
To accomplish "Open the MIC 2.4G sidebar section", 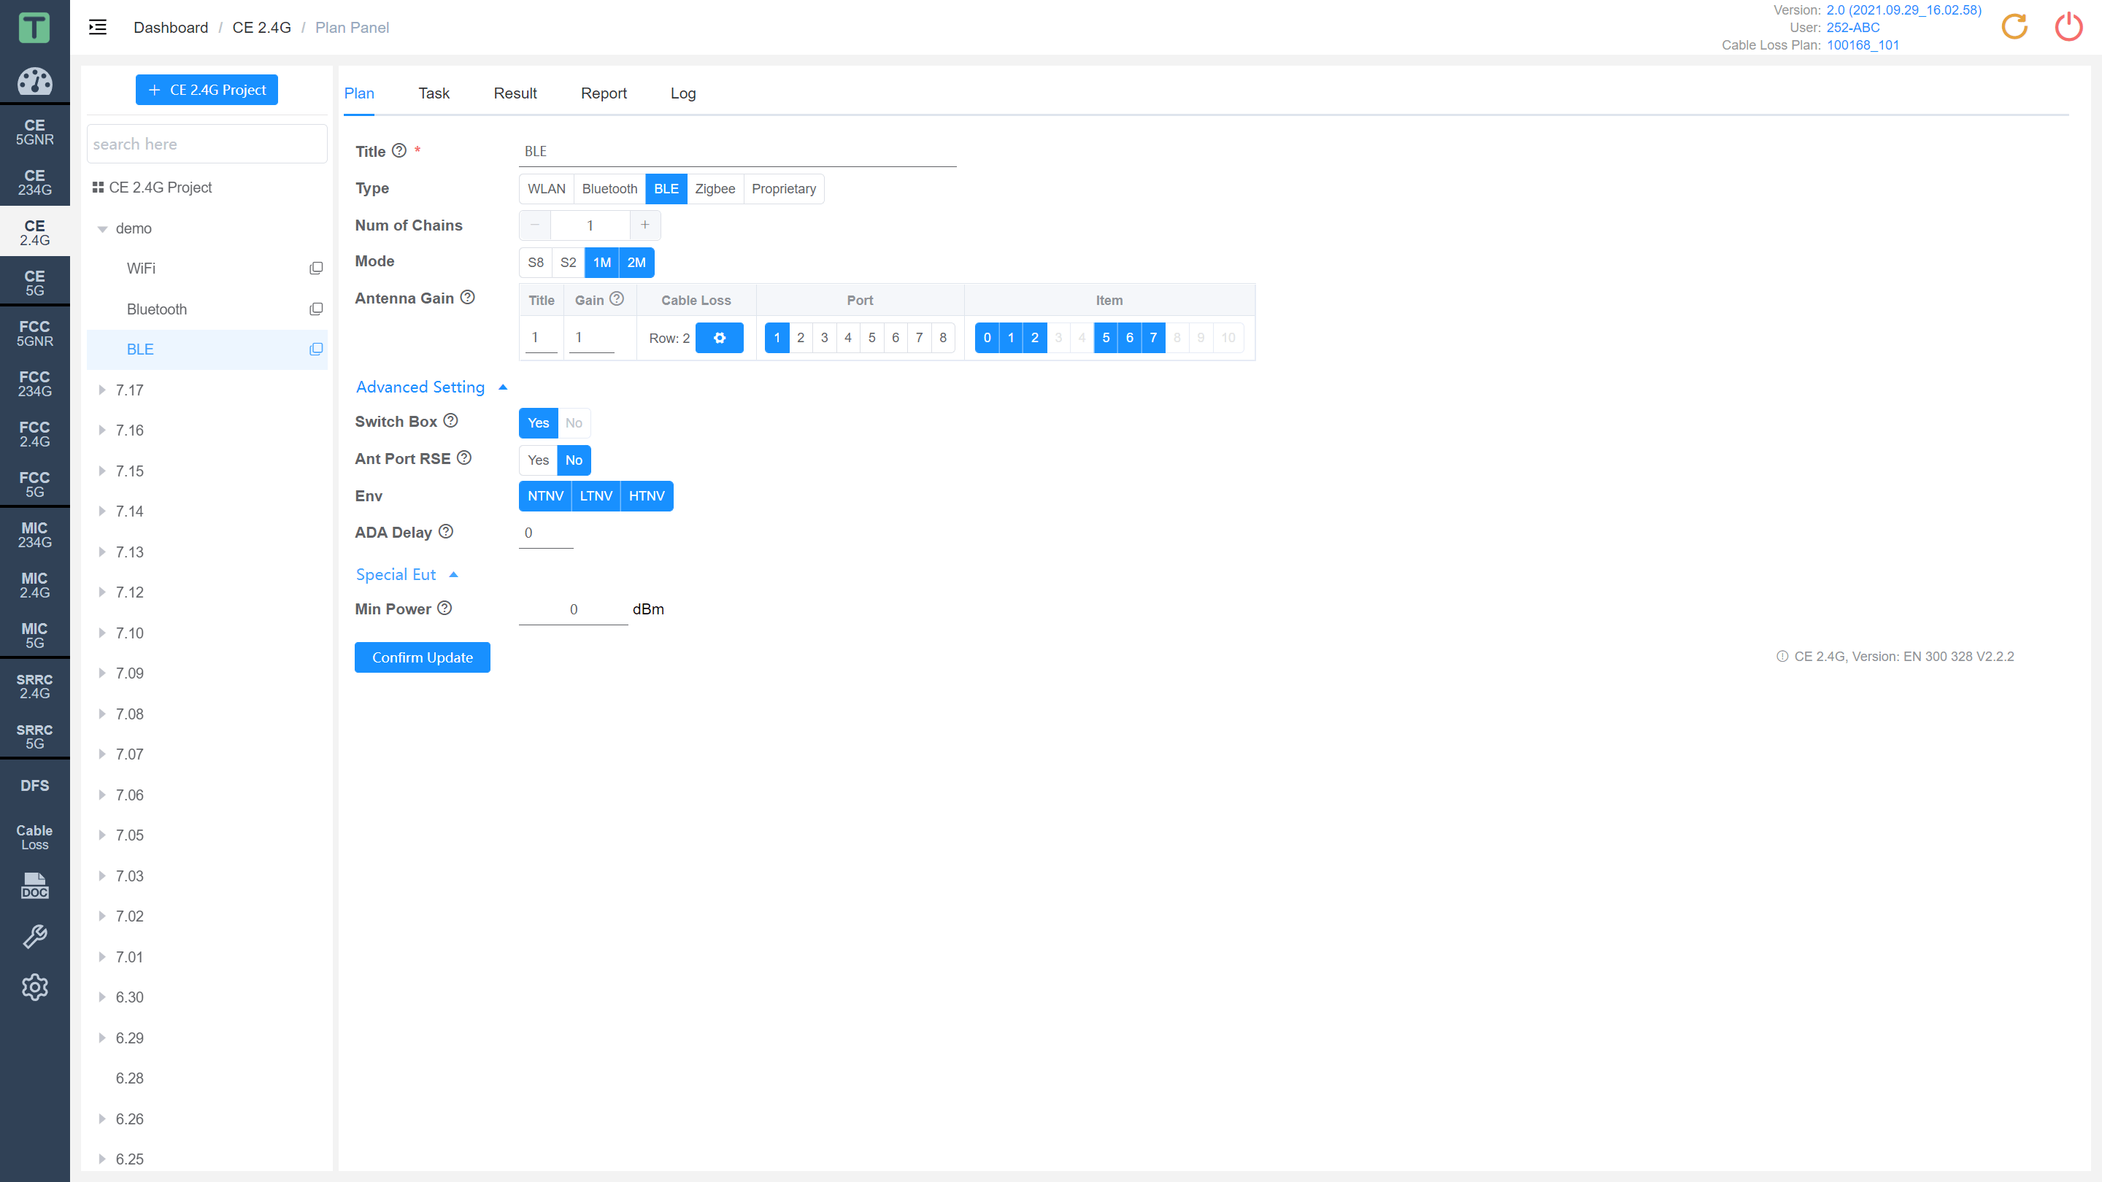I will [x=34, y=585].
